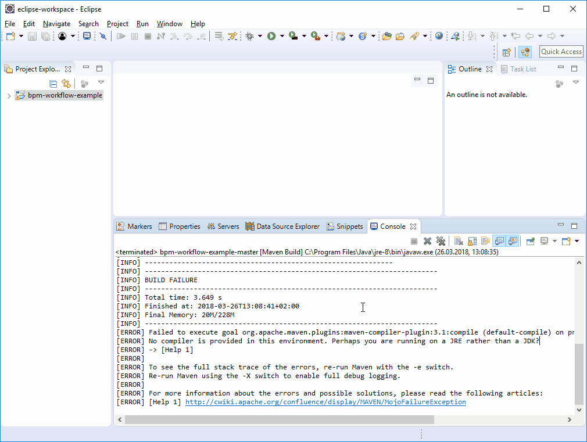Toggle Word Wrap in Console toolbar

(485, 241)
